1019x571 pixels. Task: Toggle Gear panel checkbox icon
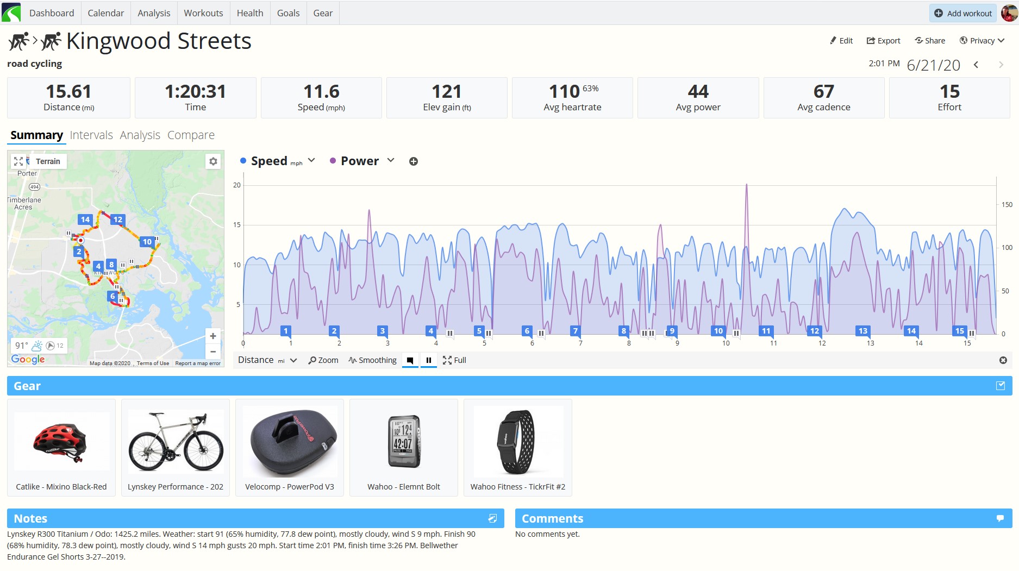pyautogui.click(x=1001, y=386)
